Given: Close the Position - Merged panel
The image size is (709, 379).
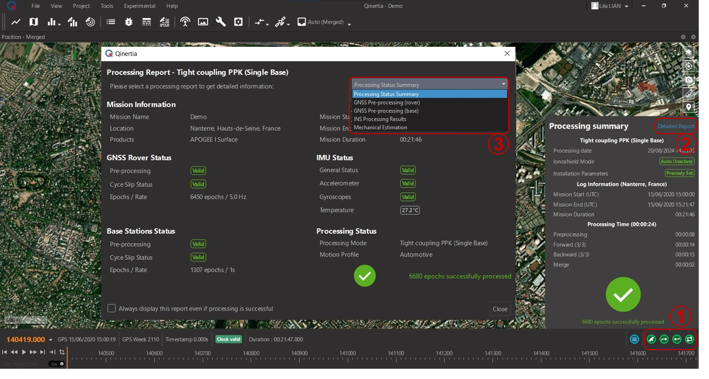Looking at the screenshot, I should point(694,37).
